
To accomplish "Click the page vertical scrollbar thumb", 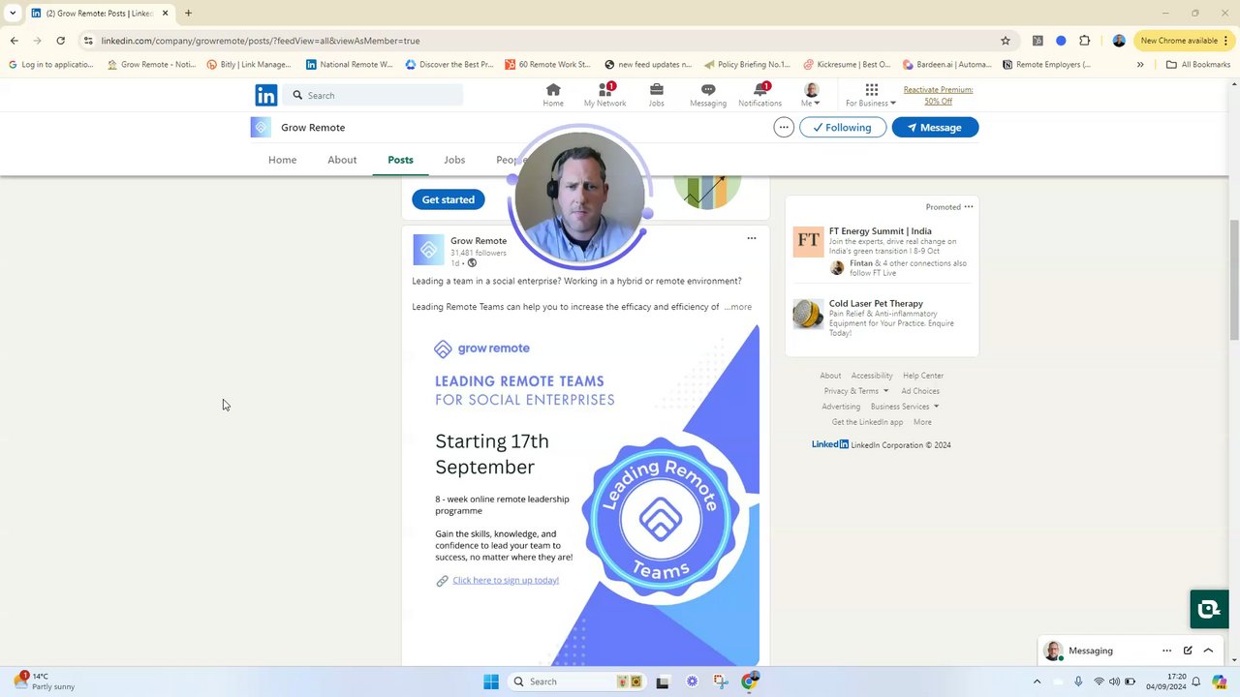I will pos(1234,280).
